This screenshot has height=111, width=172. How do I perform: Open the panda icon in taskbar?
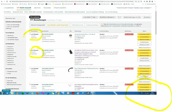[88, 93]
